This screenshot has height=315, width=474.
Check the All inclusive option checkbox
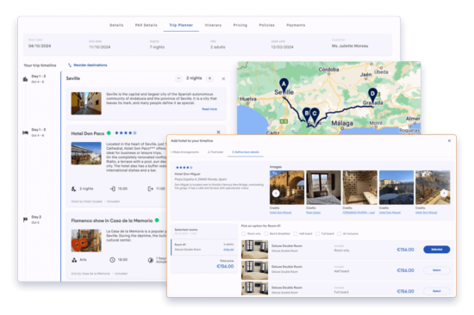coord(340,234)
